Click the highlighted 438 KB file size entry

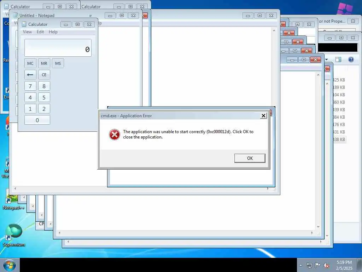[339, 140]
